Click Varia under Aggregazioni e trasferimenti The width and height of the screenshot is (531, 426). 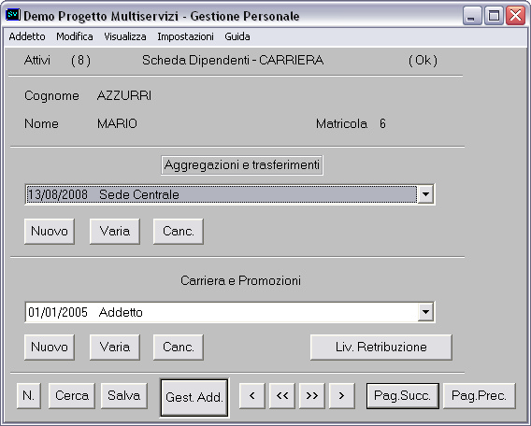coord(115,231)
